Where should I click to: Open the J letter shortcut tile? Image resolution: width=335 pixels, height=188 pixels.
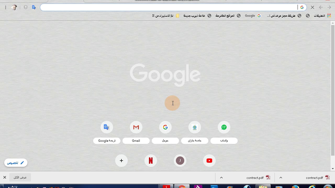[x=180, y=161]
